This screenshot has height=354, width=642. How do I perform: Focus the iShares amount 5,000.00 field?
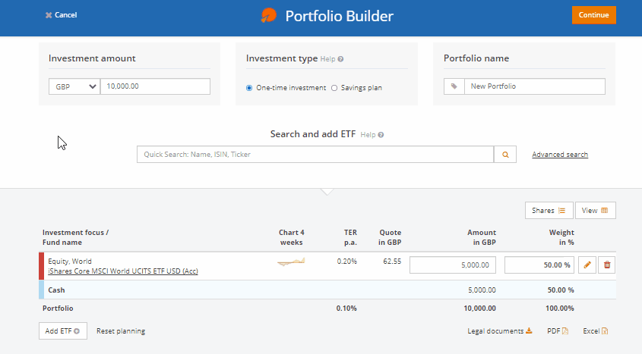pos(452,265)
